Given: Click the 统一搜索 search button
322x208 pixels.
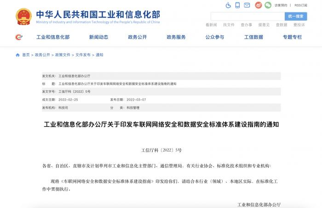Looking at the screenshot, I should click(x=296, y=17).
